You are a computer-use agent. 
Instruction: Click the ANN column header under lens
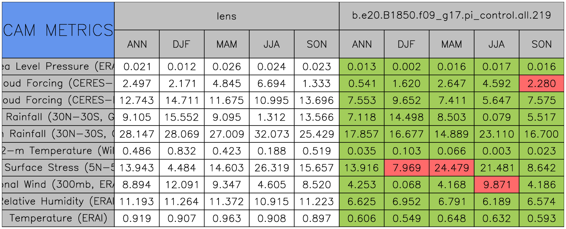pyautogui.click(x=137, y=44)
